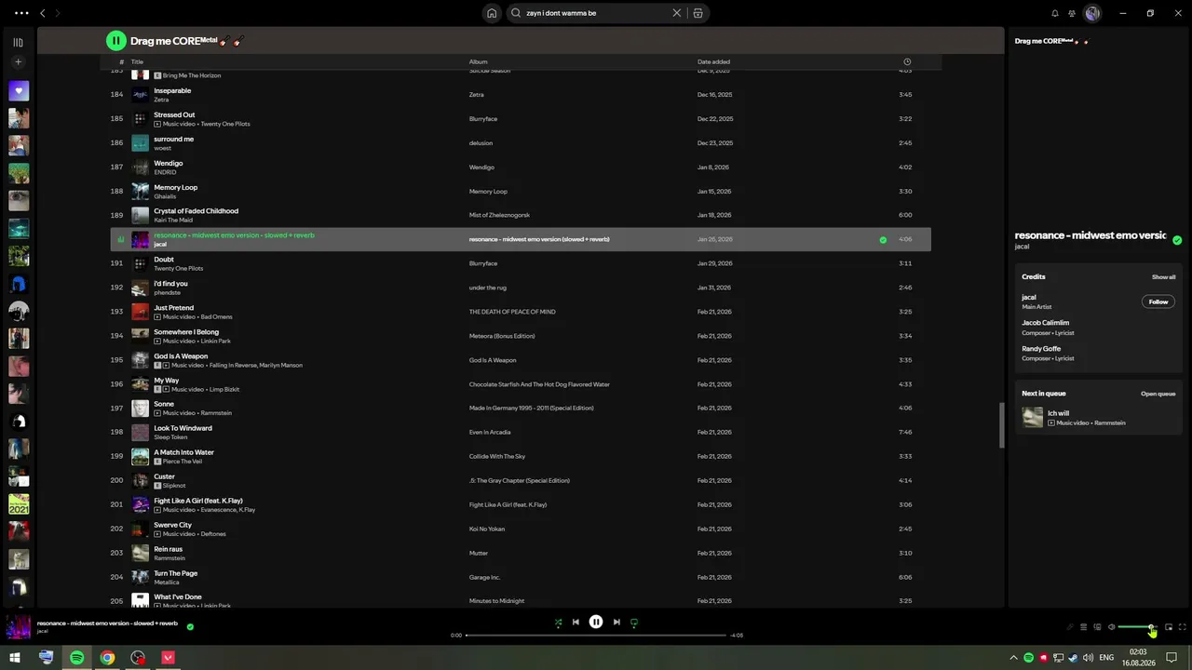Clear the search query with the X
Viewport: 1192px width, 670px height.
(x=677, y=13)
